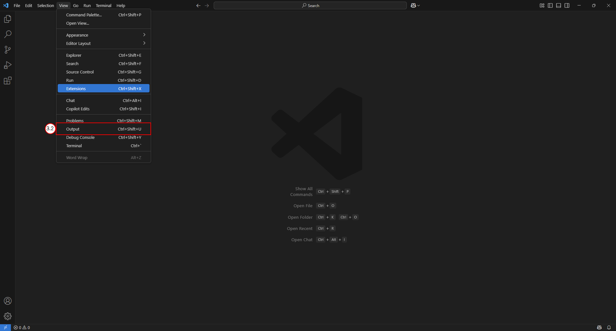Open the Extensions sidebar icon

[8, 81]
